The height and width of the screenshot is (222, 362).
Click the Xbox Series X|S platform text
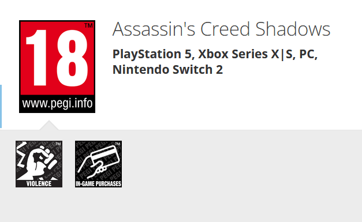pos(247,54)
